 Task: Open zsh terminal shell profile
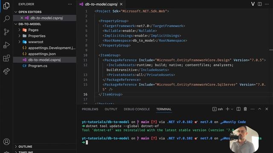coord(218,109)
